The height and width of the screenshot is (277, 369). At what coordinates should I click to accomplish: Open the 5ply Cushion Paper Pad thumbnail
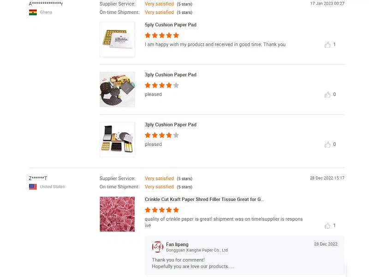(117, 39)
